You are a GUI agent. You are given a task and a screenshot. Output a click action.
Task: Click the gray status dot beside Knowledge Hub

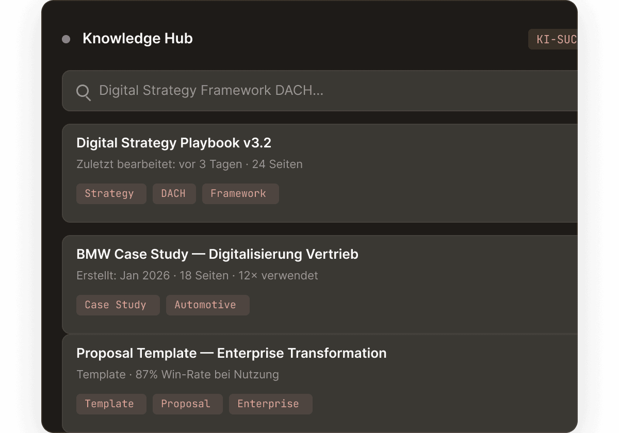[66, 39]
